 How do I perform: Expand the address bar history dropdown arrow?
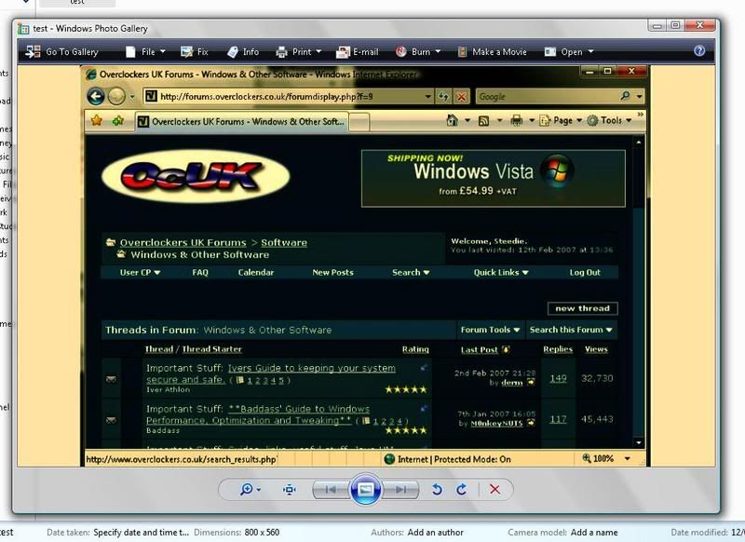(428, 97)
